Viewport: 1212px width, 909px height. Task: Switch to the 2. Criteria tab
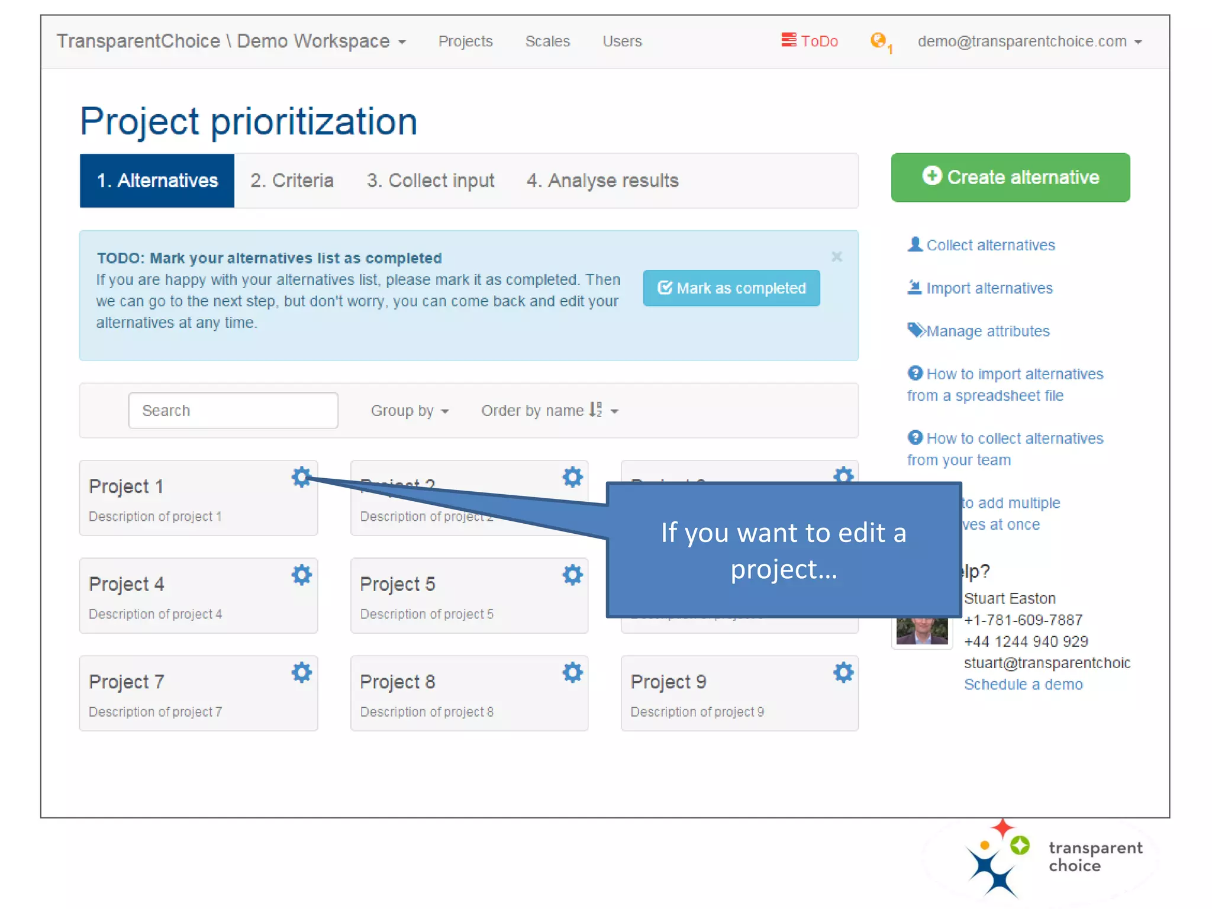click(292, 180)
